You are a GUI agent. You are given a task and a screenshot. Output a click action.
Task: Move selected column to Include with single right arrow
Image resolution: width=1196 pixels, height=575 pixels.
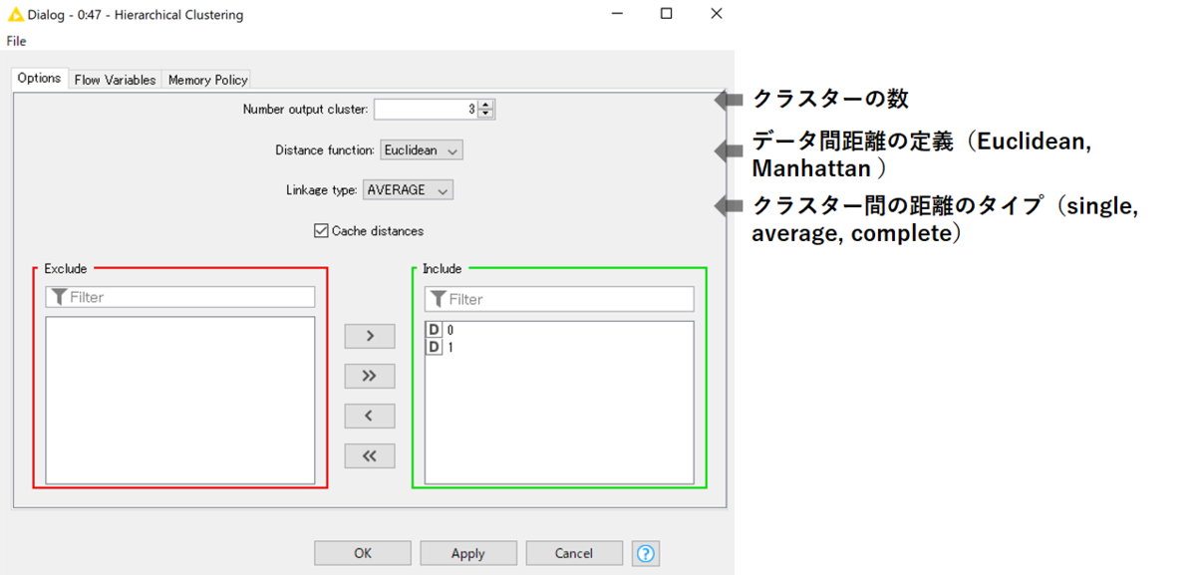(370, 336)
